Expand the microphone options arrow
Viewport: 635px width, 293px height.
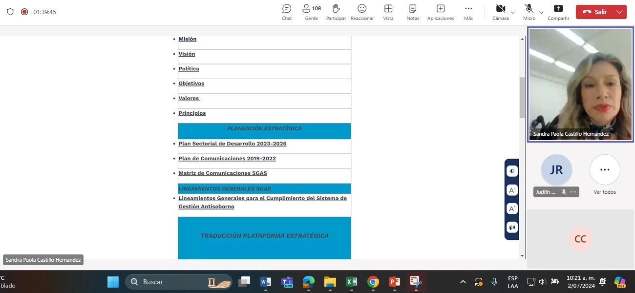tap(541, 12)
